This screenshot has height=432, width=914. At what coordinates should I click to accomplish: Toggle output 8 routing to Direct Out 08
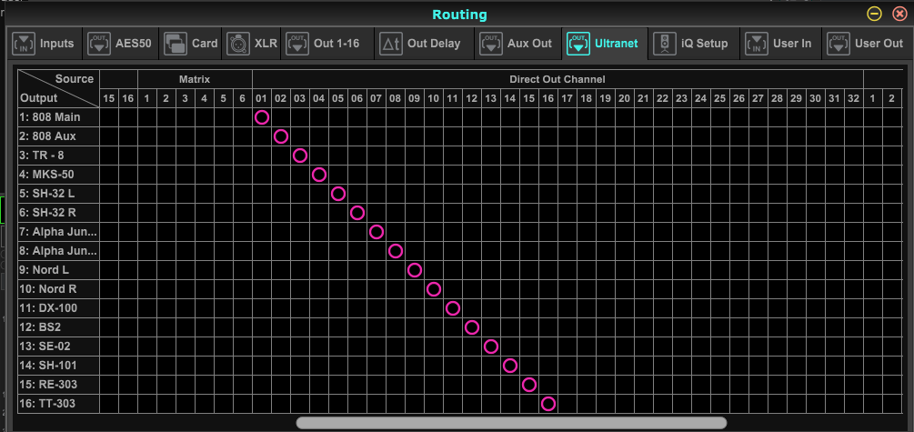(396, 251)
